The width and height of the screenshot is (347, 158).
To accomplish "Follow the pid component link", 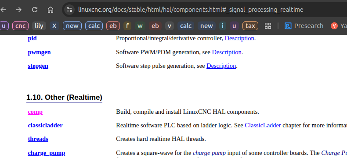I will tap(33, 39).
